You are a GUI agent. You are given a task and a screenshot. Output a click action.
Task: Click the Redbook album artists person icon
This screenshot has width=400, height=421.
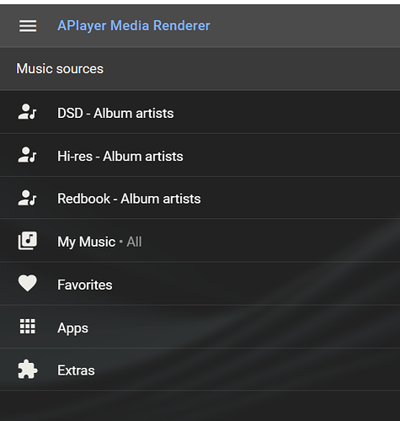[x=27, y=198]
